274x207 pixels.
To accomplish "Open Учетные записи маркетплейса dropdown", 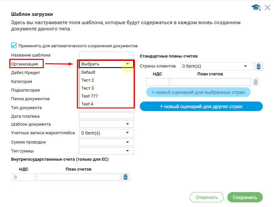I will 127,133.
